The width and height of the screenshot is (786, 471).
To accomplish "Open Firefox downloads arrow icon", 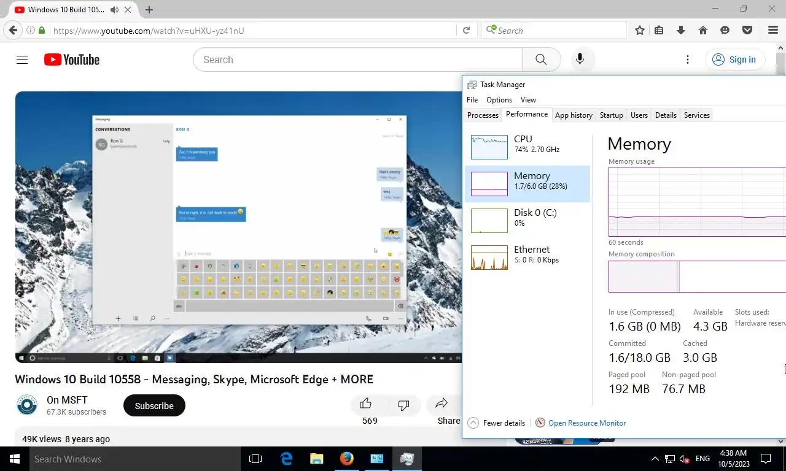I will coord(681,30).
